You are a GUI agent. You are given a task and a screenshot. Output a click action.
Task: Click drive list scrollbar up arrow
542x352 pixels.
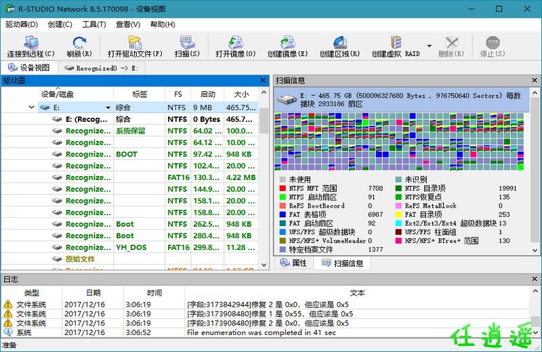(x=264, y=92)
